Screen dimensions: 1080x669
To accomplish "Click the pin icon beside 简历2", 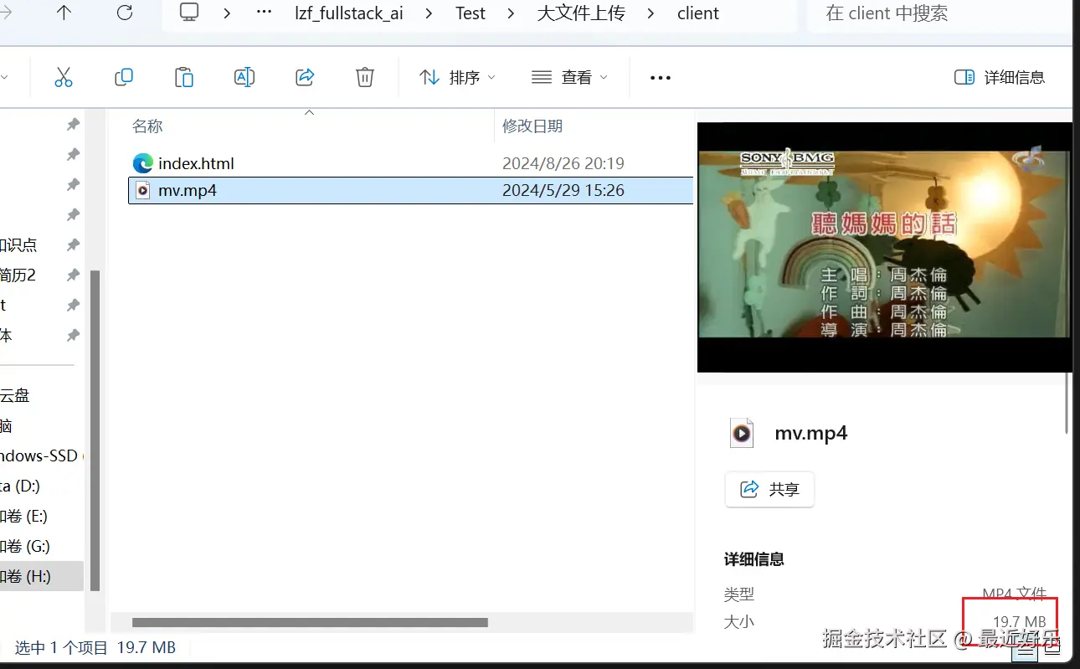I will pos(73,275).
